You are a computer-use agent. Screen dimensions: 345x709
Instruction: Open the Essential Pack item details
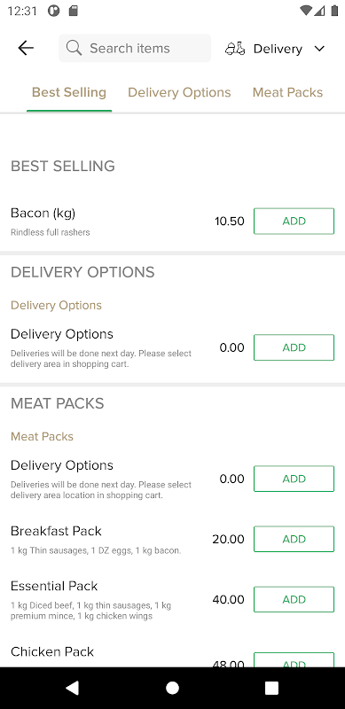click(x=105, y=600)
